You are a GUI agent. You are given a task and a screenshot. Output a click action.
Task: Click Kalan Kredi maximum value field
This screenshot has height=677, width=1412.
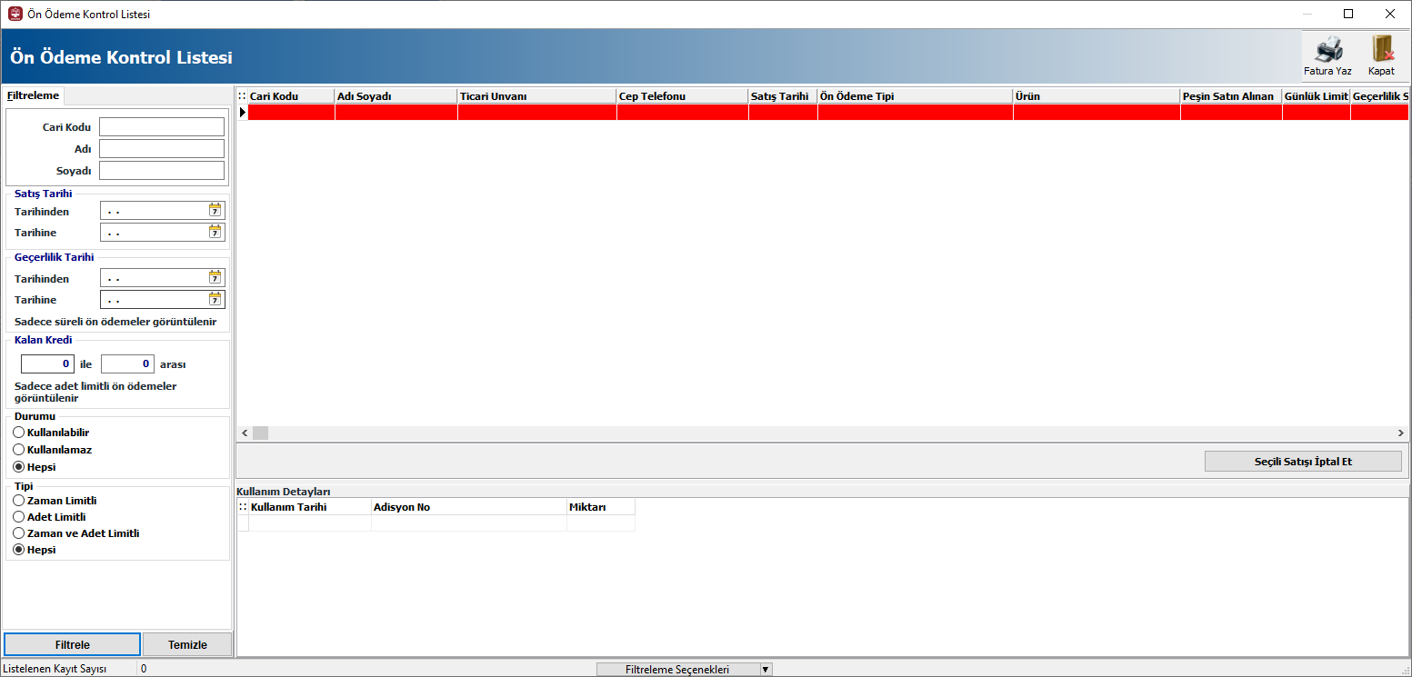pos(127,363)
